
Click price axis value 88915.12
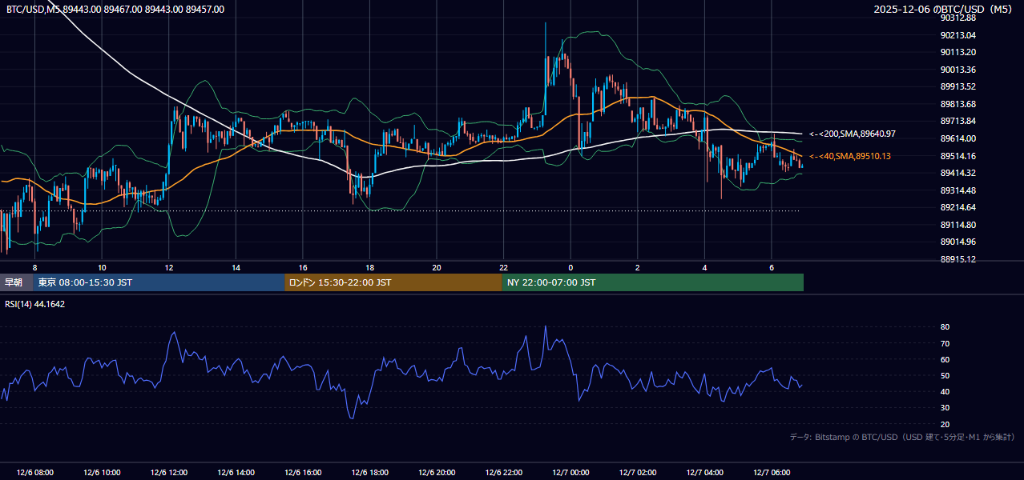click(x=958, y=259)
